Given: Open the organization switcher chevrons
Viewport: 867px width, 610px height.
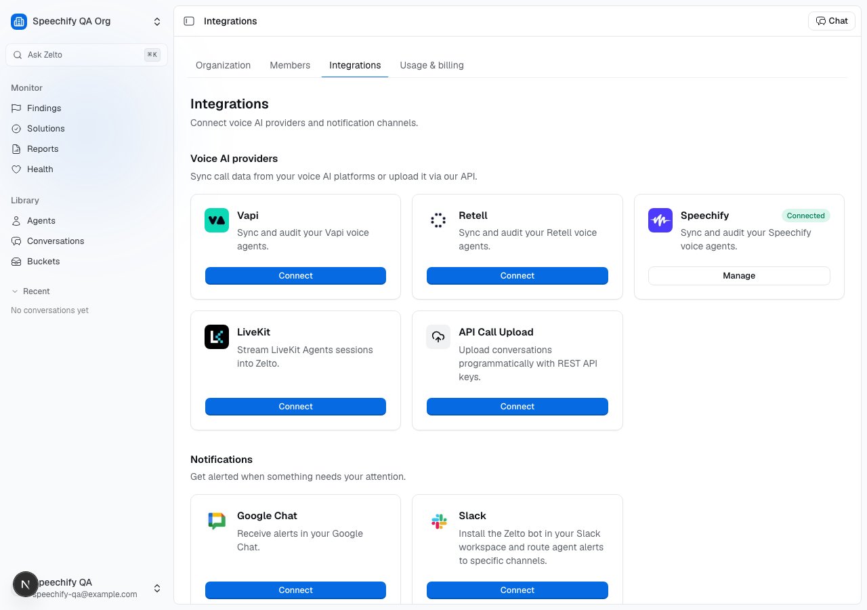Looking at the screenshot, I should (x=157, y=22).
